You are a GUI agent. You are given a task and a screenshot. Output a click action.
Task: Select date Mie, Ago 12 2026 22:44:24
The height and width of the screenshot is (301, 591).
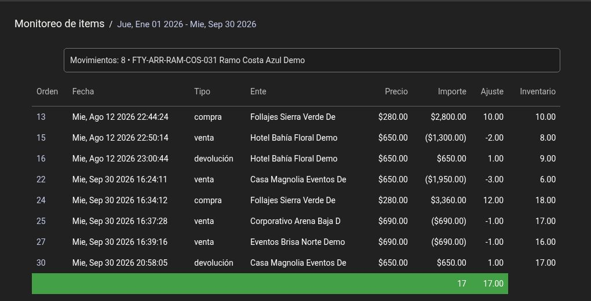coord(121,117)
